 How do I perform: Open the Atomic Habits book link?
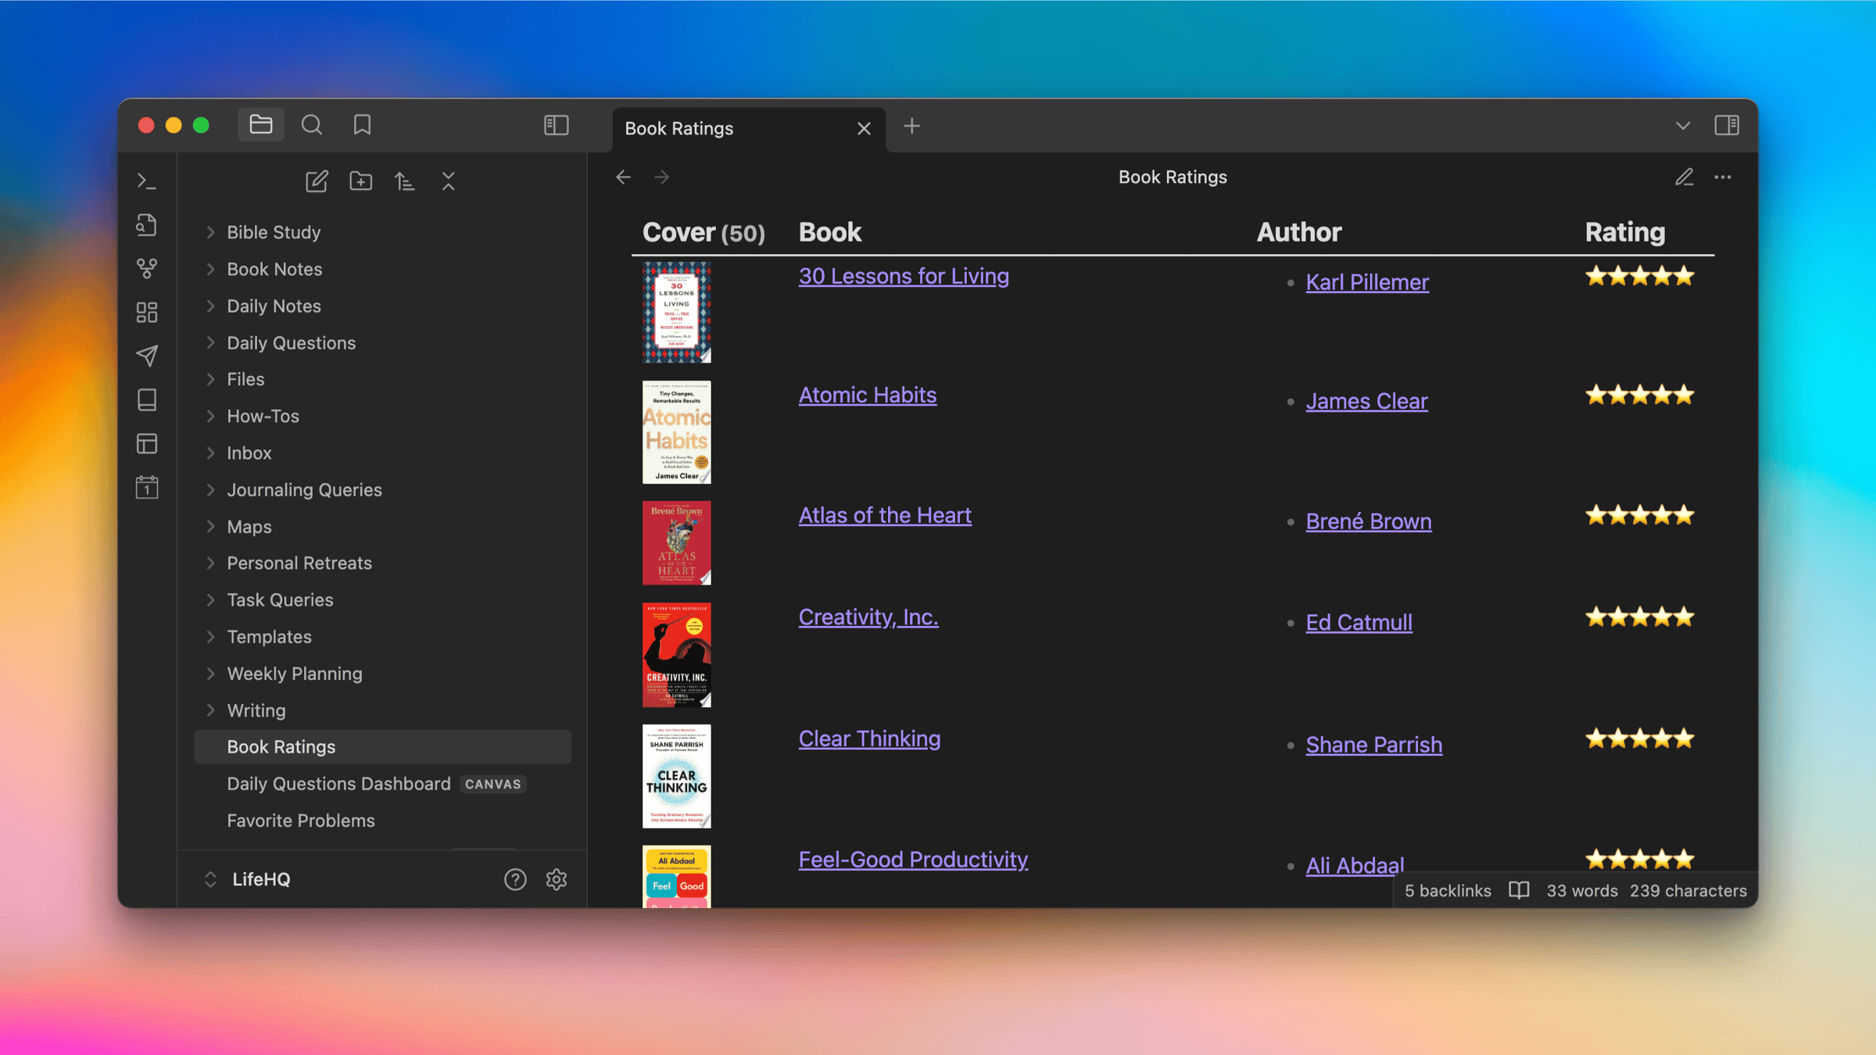coord(867,395)
